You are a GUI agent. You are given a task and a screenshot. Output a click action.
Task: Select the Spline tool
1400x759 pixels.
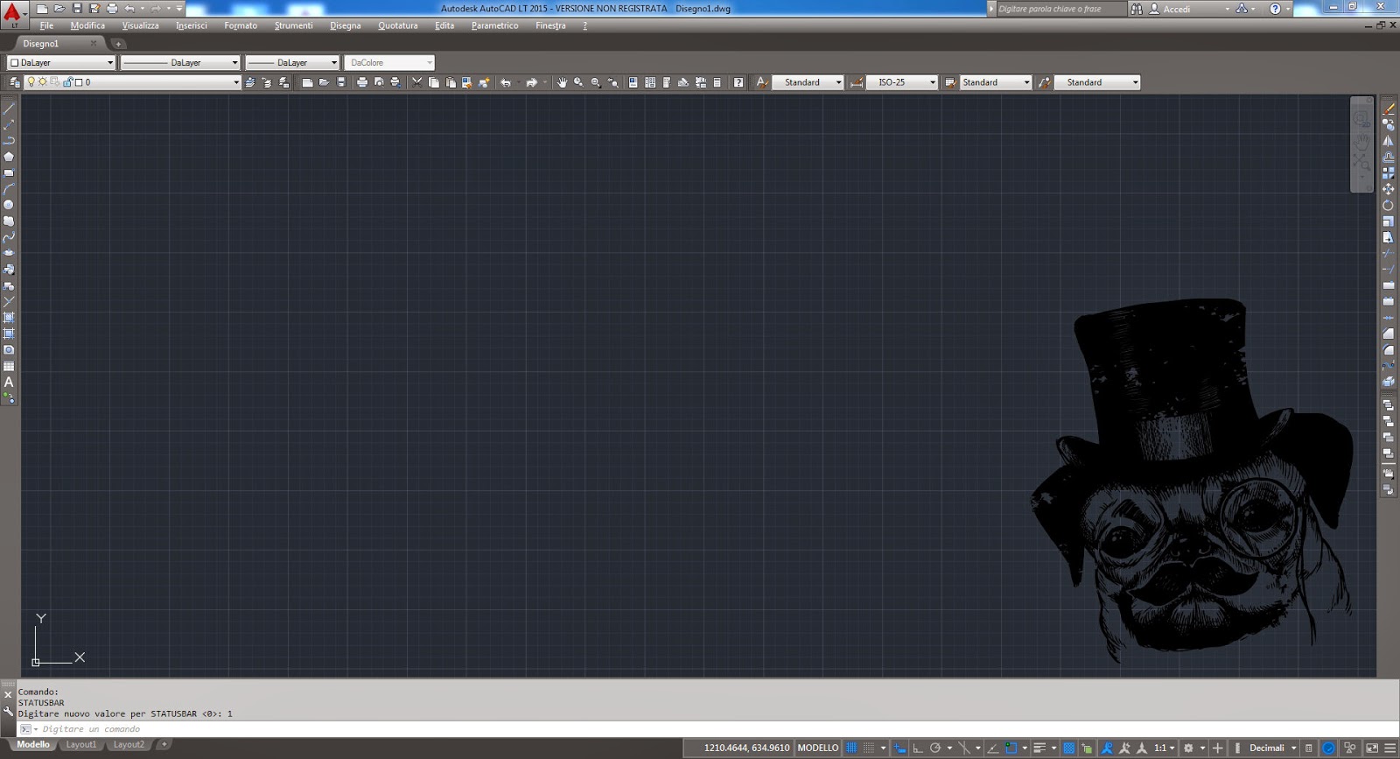[x=9, y=237]
